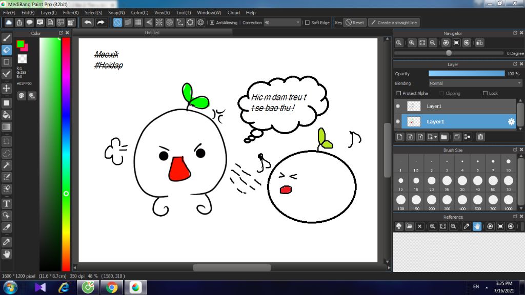The height and width of the screenshot is (295, 525).
Task: Select the Bucket fill tool
Action: 7,115
